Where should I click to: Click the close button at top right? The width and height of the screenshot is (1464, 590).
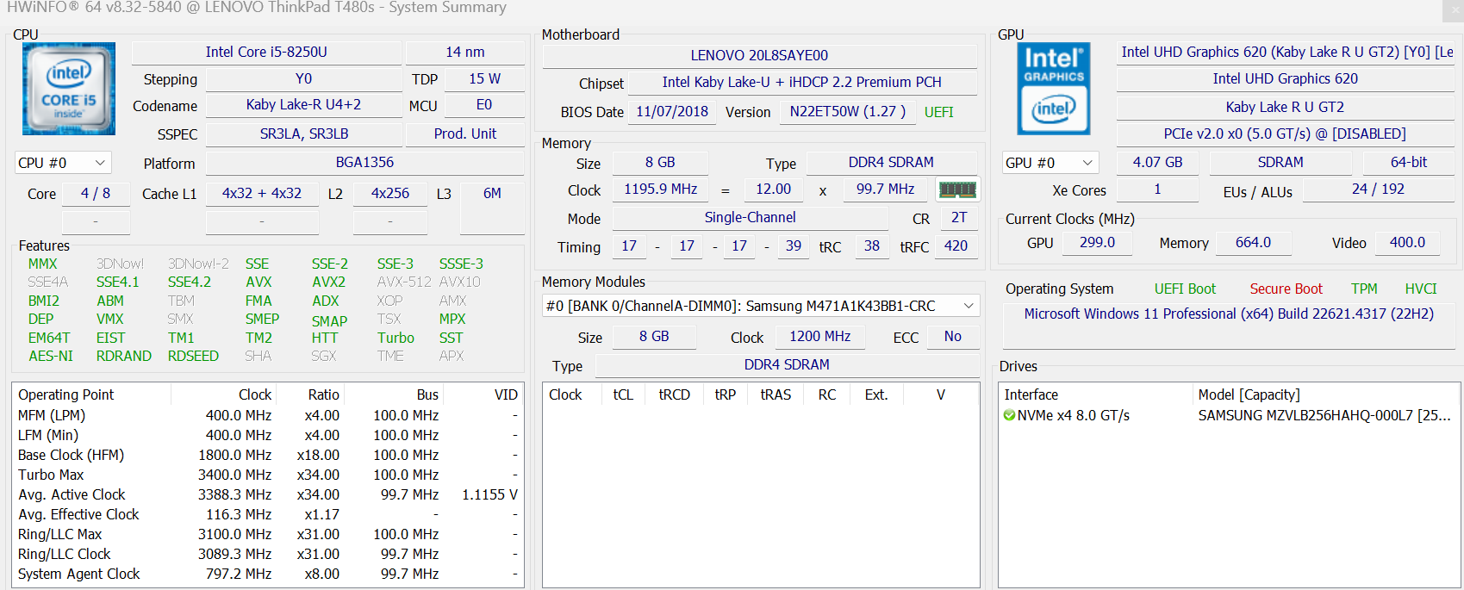click(1455, 9)
